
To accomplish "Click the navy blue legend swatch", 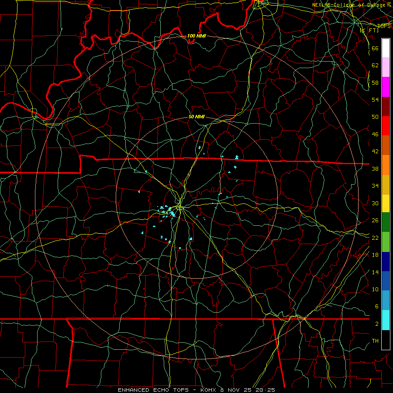I will tap(386, 262).
